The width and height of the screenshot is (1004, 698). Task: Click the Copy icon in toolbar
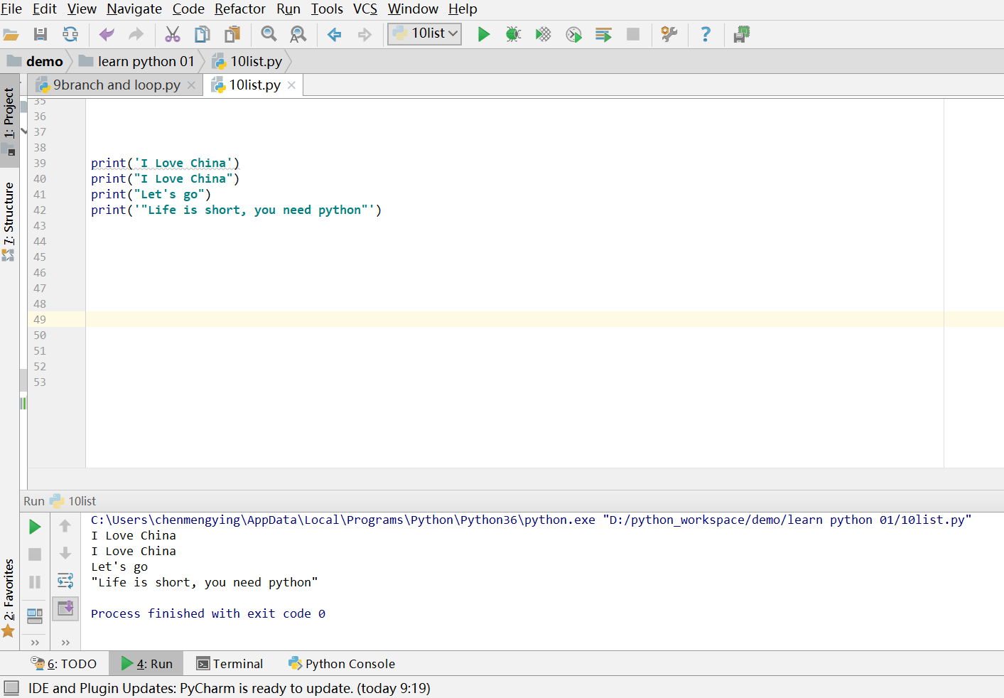(x=203, y=34)
